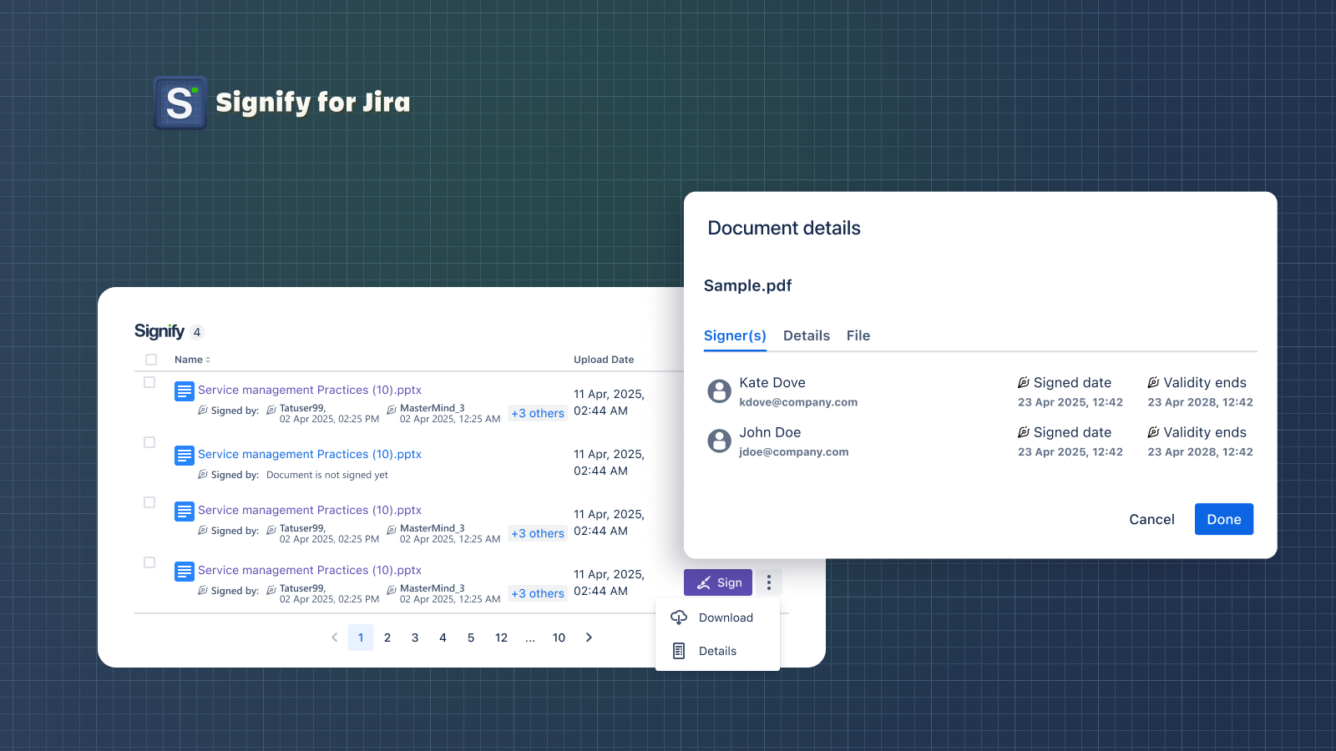Click the Signed by icon in first row

click(x=203, y=410)
